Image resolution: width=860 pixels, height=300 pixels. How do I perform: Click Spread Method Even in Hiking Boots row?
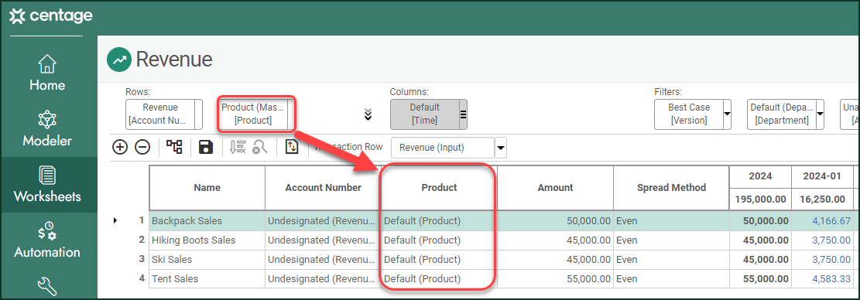click(x=671, y=240)
